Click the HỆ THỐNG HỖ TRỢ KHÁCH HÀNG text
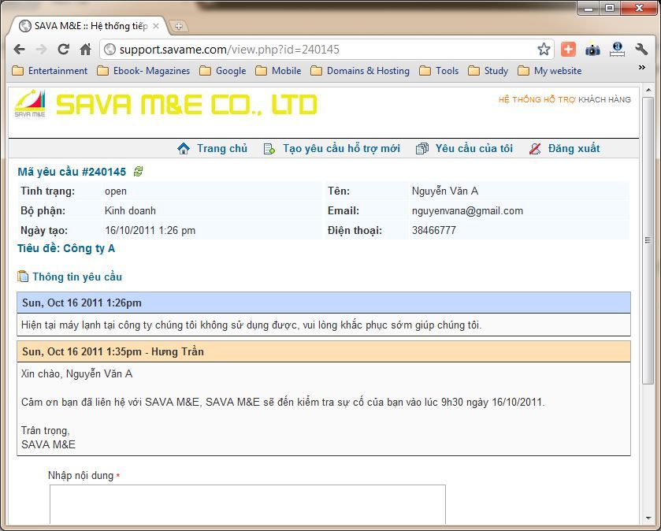 click(564, 99)
